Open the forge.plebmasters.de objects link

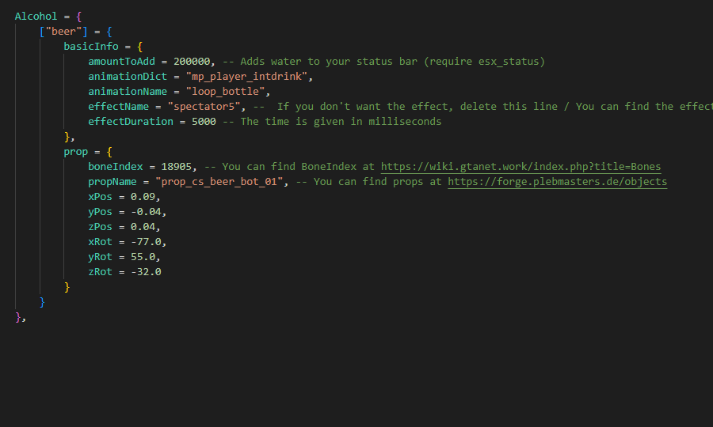(x=557, y=182)
